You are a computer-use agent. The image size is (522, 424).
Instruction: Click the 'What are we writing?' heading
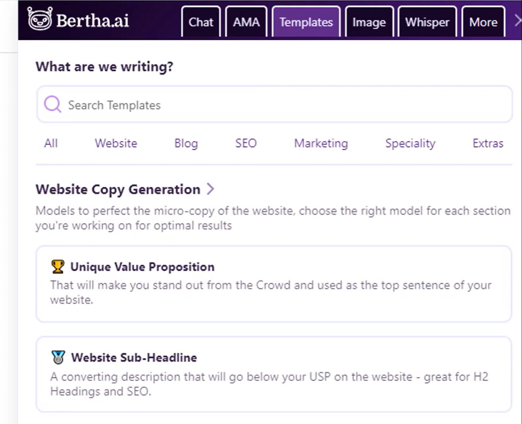(x=104, y=67)
